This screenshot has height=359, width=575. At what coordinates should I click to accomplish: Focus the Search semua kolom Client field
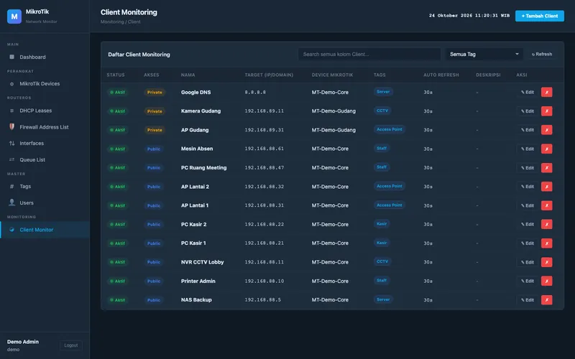(369, 55)
